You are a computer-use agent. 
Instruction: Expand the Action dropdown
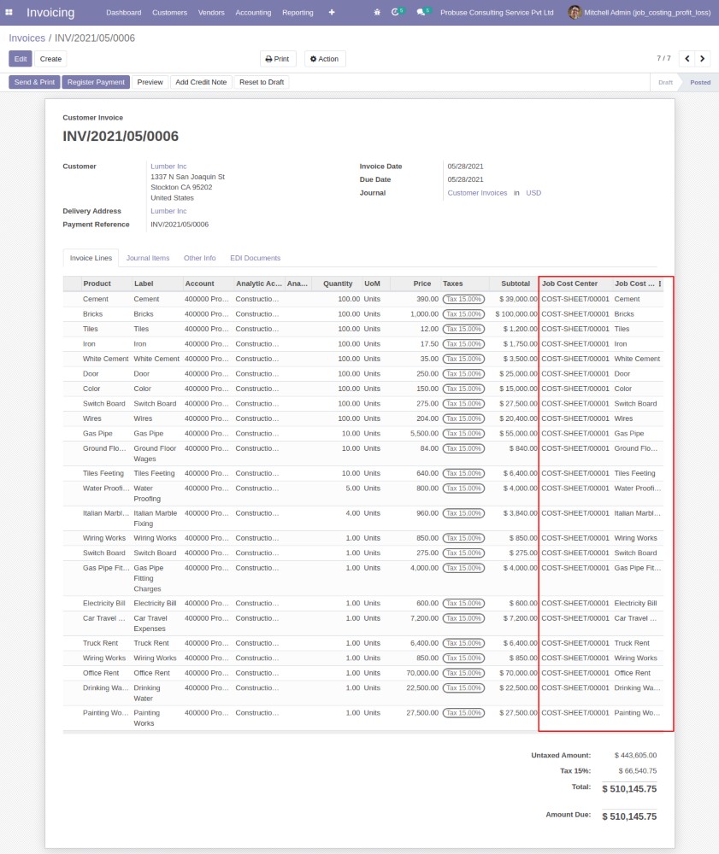click(x=324, y=59)
